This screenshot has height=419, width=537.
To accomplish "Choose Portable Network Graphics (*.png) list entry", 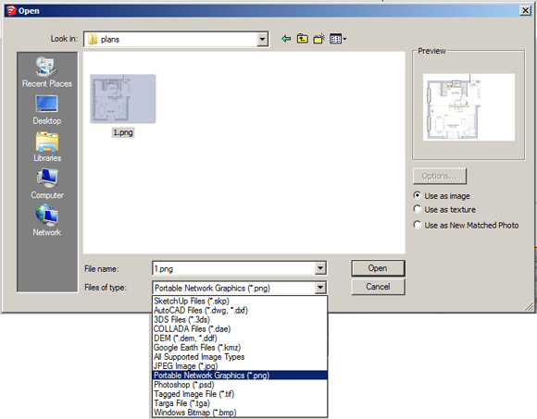I will 240,376.
